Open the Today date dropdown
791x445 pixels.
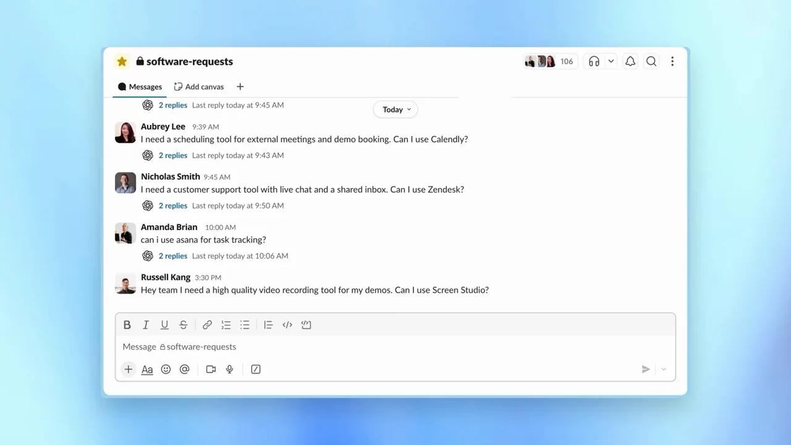[x=395, y=109]
